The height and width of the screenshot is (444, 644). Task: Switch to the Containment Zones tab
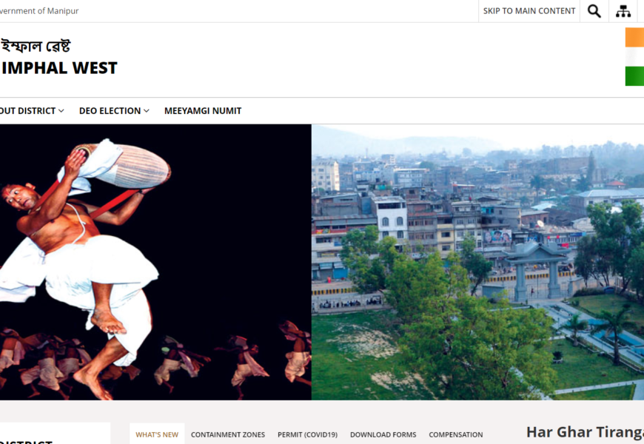pos(228,434)
